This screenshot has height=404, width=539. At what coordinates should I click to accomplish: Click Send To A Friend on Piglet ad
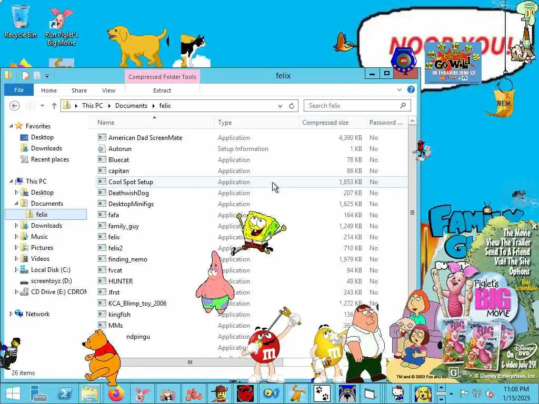point(507,252)
